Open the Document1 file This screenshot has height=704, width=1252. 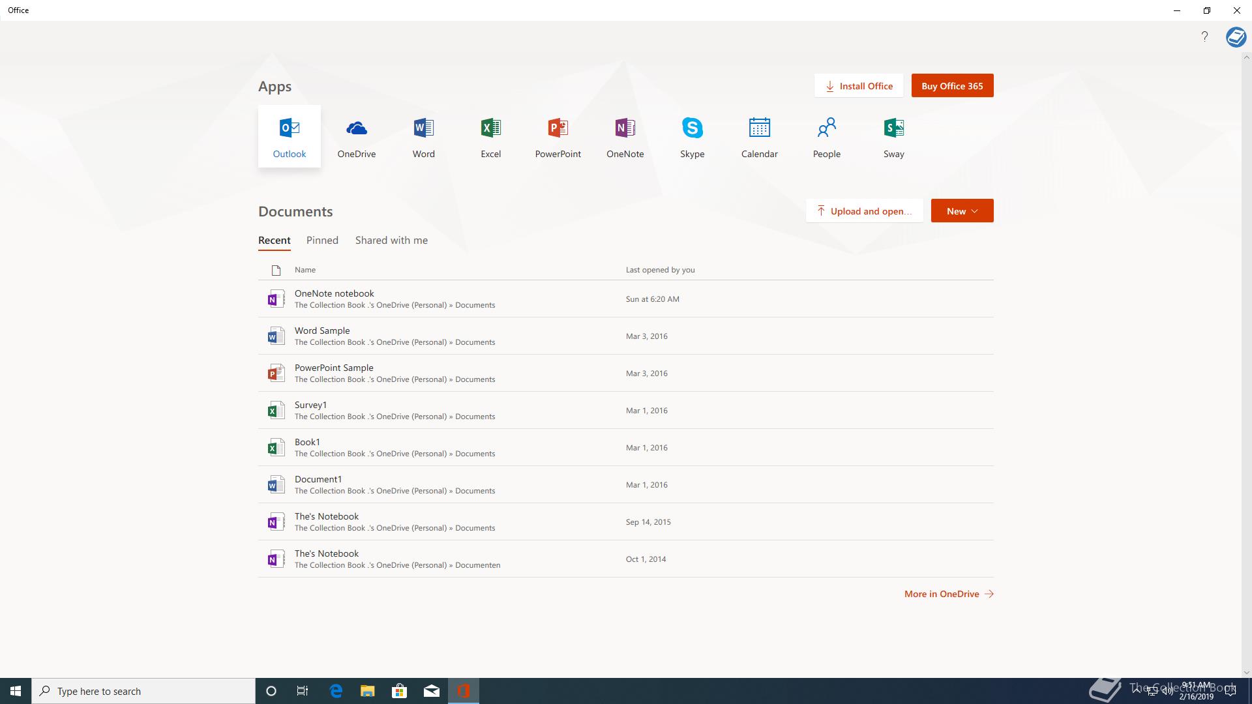coord(626,484)
